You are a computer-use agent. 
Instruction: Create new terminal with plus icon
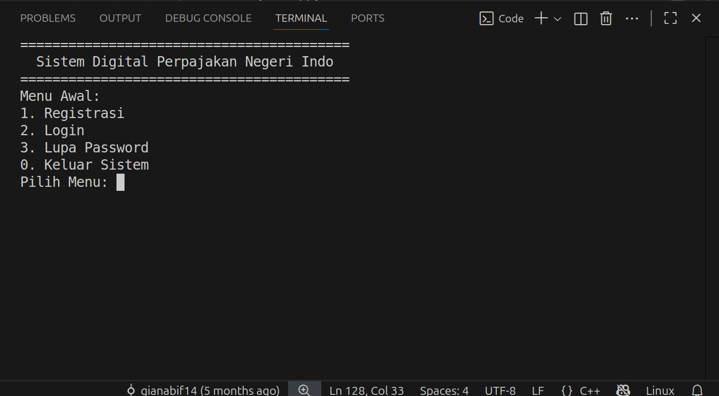click(x=541, y=18)
